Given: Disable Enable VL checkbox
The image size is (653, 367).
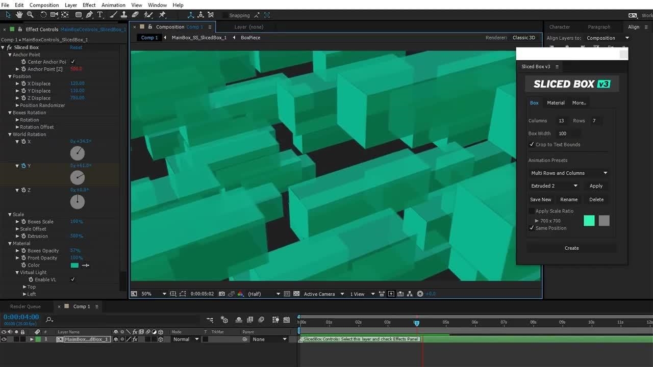Looking at the screenshot, I should coord(72,279).
